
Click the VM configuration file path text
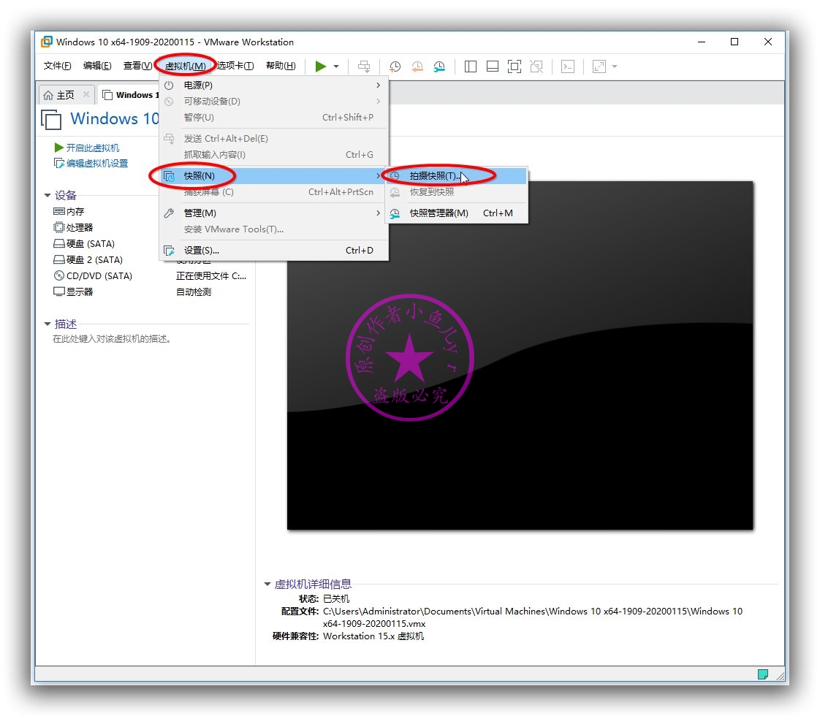pos(532,618)
